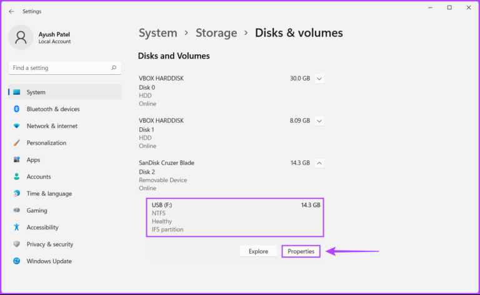This screenshot has width=480, height=295.
Task: Click the Apps icon in sidebar
Action: [16, 160]
